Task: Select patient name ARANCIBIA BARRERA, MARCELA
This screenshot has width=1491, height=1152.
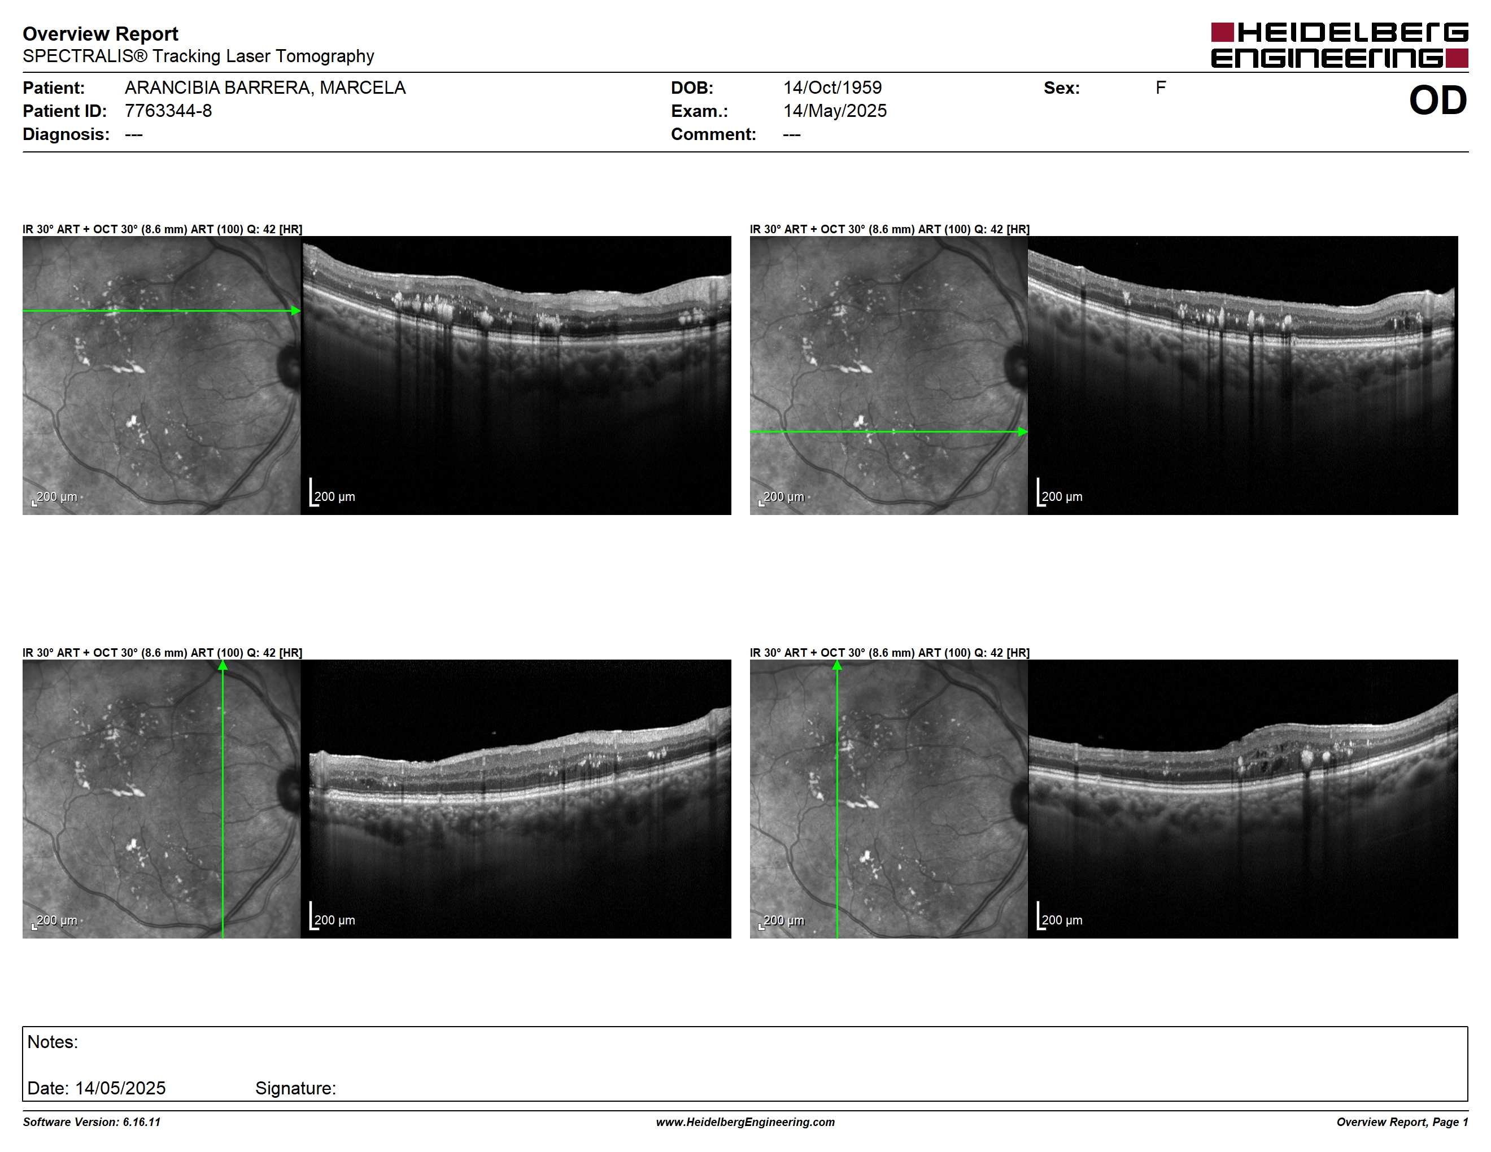Action: point(265,88)
